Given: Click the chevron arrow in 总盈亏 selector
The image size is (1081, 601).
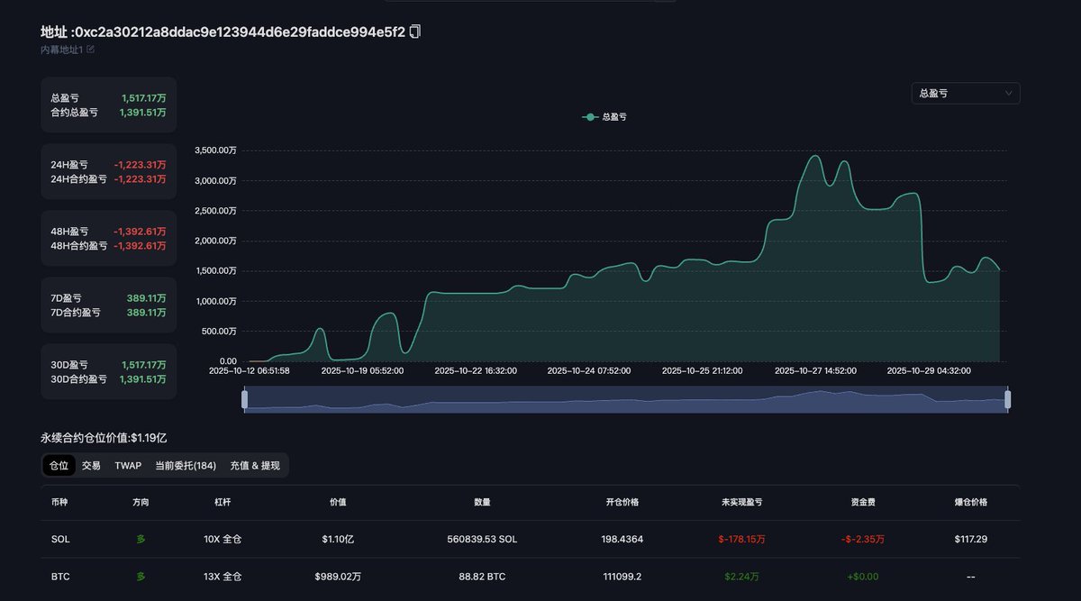Looking at the screenshot, I should [1008, 93].
